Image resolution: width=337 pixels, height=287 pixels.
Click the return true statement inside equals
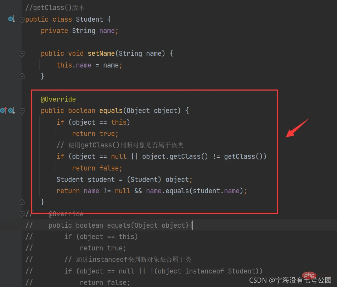click(95, 134)
